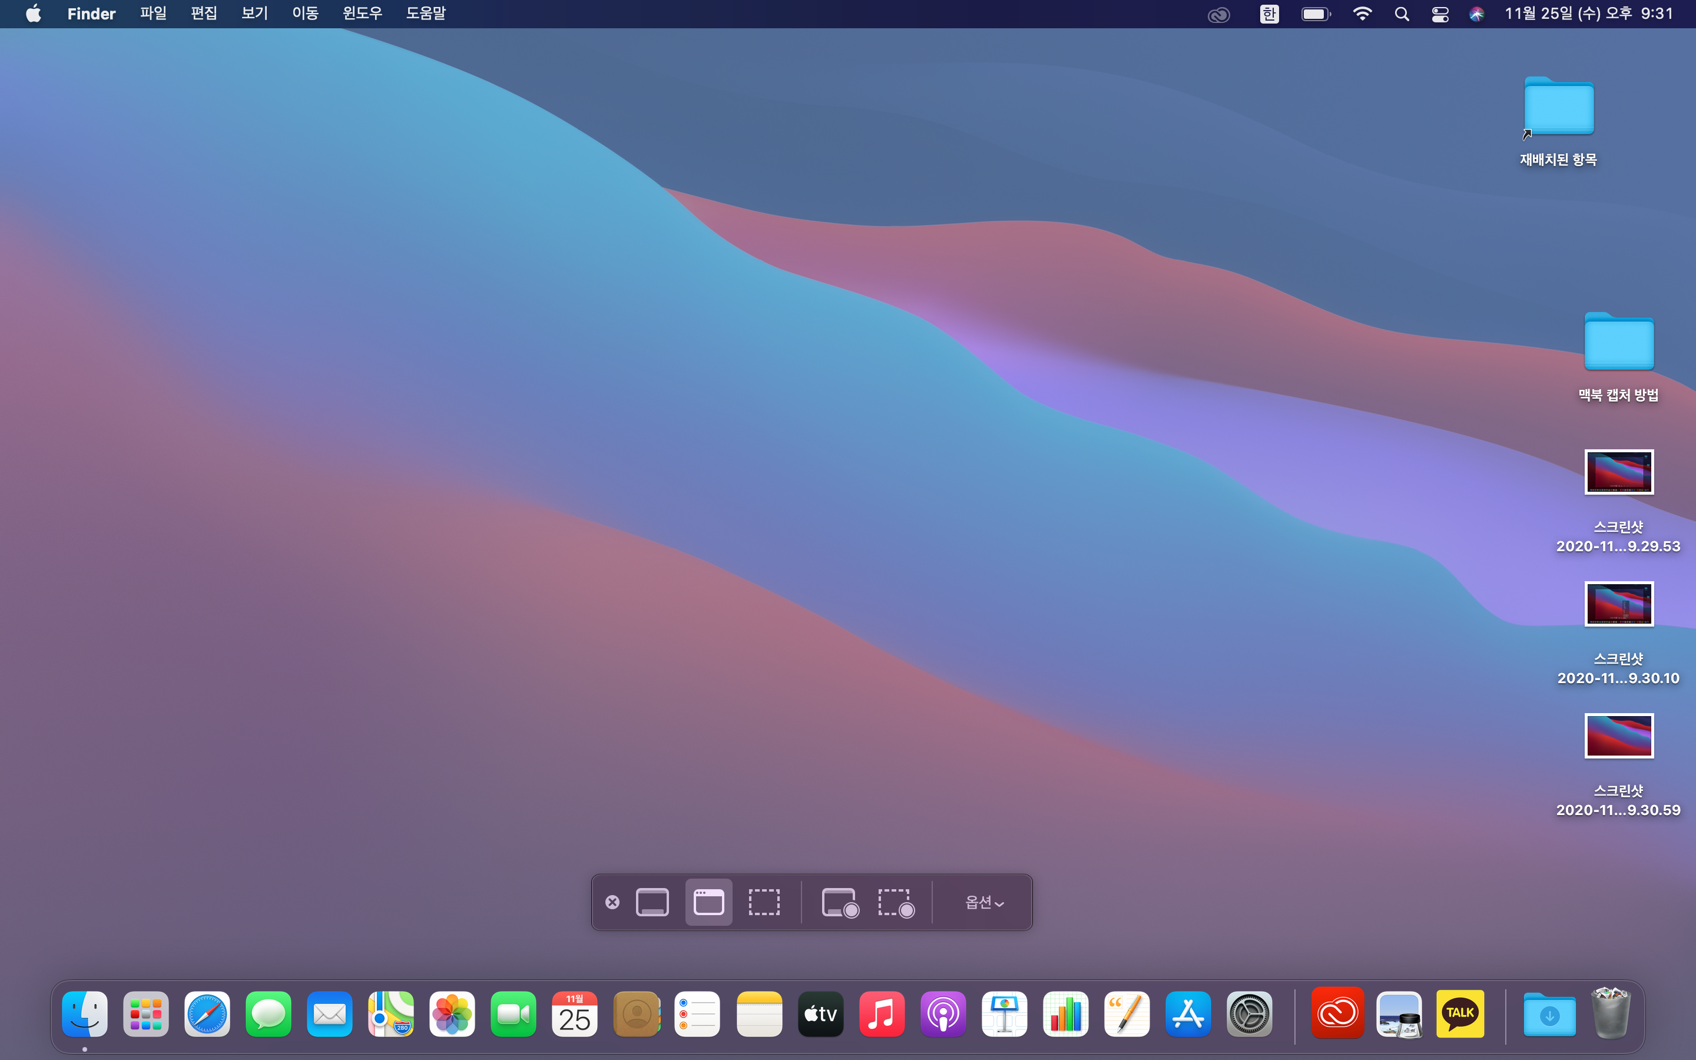Toggle the Korean input source indicator
The height and width of the screenshot is (1060, 1696).
1269,14
